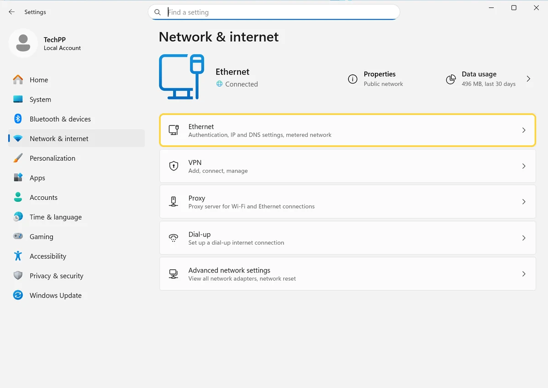This screenshot has width=548, height=388.
Task: Open Properties Public network link
Action: coord(376,79)
